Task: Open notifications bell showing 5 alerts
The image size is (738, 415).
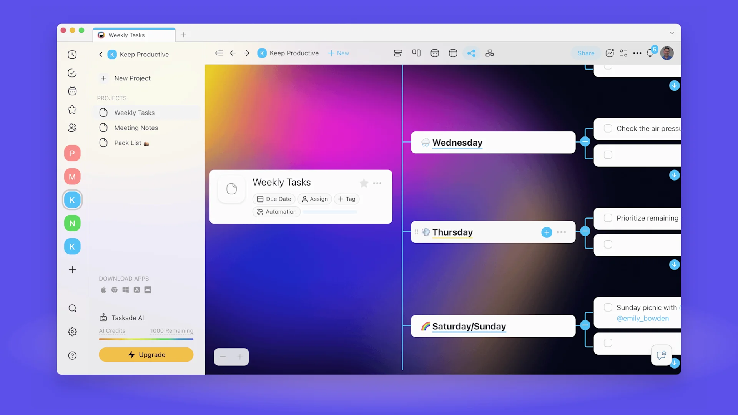Action: (651, 53)
